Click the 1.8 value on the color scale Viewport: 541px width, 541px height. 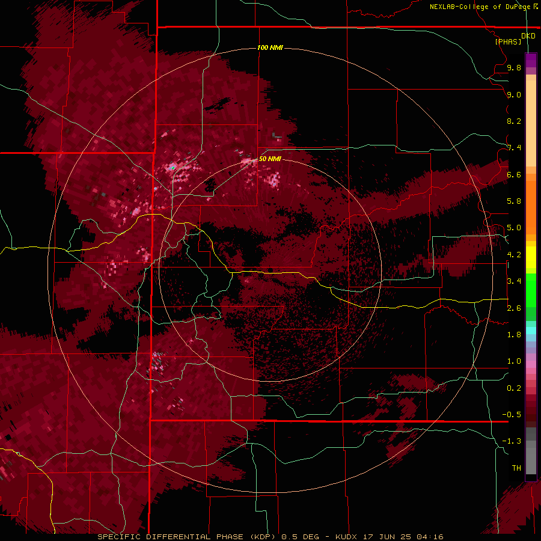click(x=514, y=335)
